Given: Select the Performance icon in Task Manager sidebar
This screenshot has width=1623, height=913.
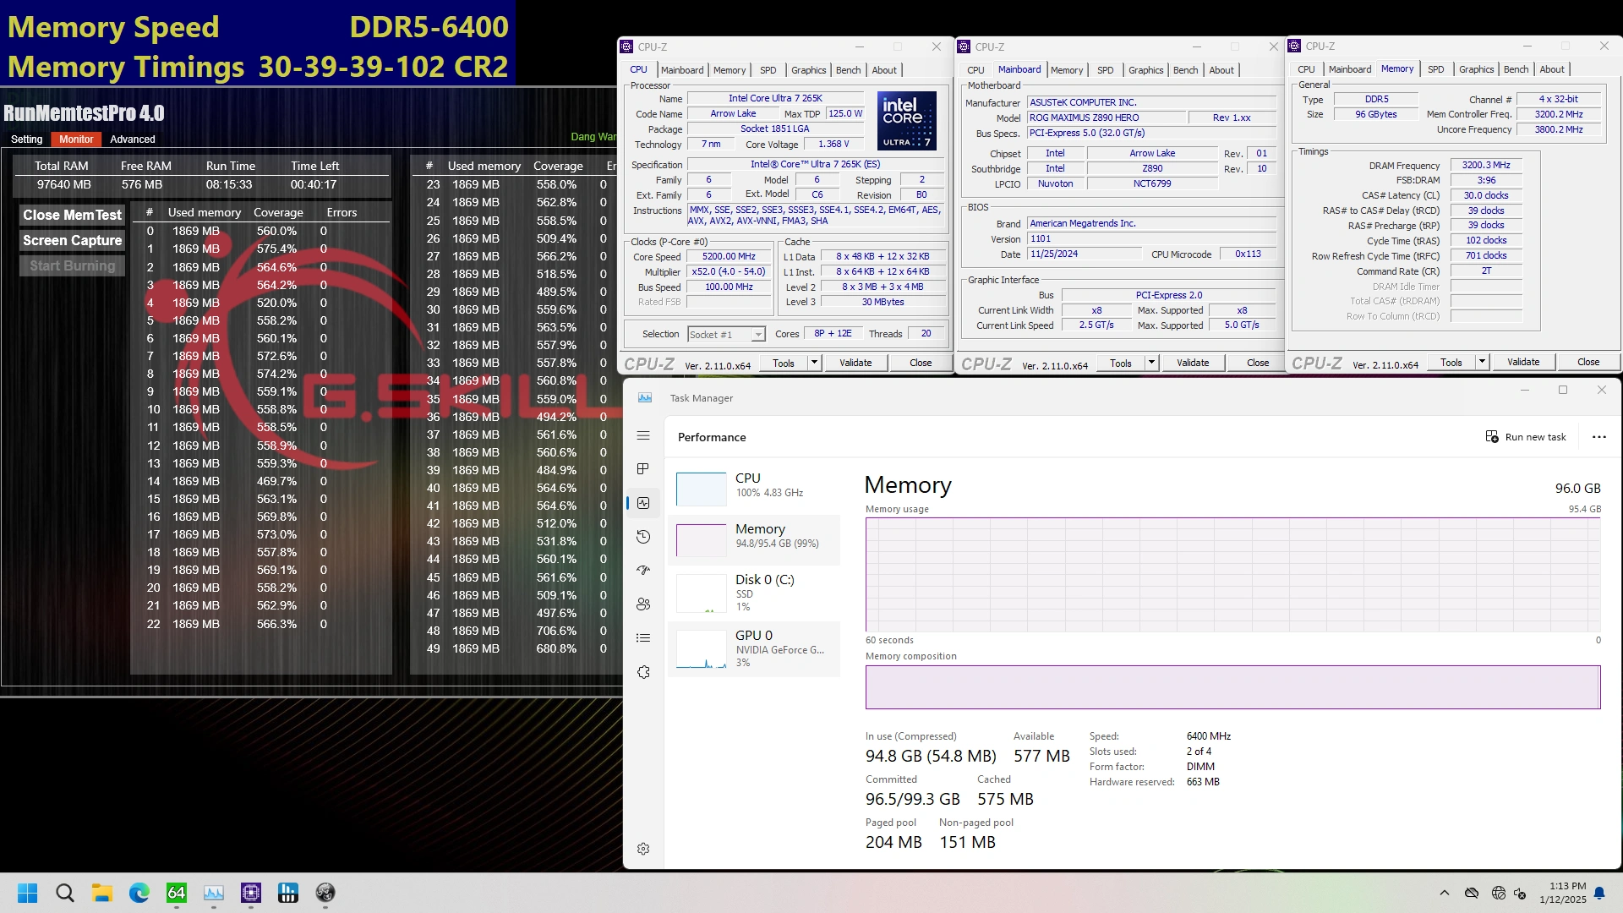Looking at the screenshot, I should coord(644,503).
